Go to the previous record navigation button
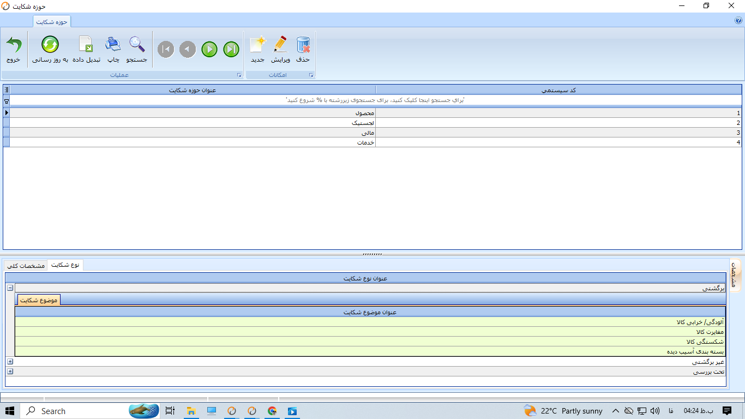This screenshot has height=419, width=745. coord(188,50)
